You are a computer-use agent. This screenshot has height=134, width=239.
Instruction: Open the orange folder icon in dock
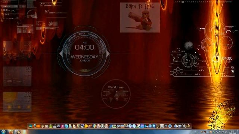click(x=38, y=126)
